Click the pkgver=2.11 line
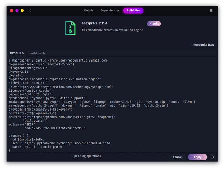 pyautogui.click(x=18, y=72)
